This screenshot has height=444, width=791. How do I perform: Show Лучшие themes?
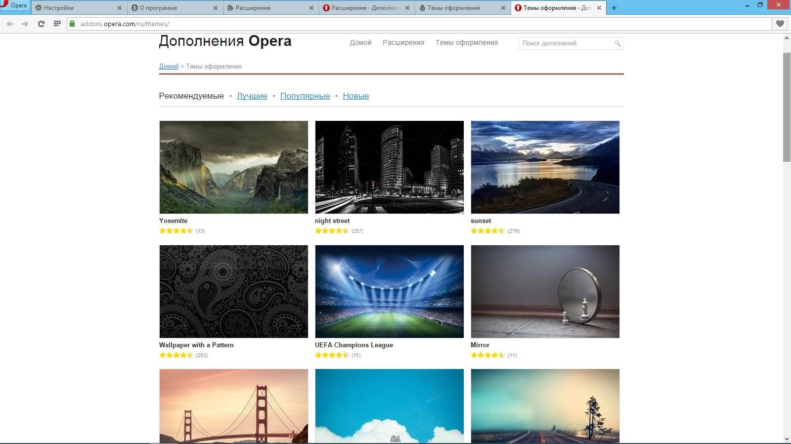252,96
